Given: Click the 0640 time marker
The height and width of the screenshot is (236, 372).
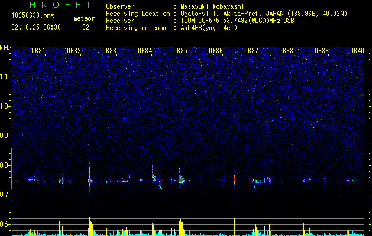Looking at the screenshot, I should (x=357, y=51).
